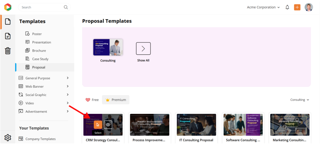
Task: Open the IT Consulting Proposal thumbnail
Action: pyautogui.click(x=196, y=125)
